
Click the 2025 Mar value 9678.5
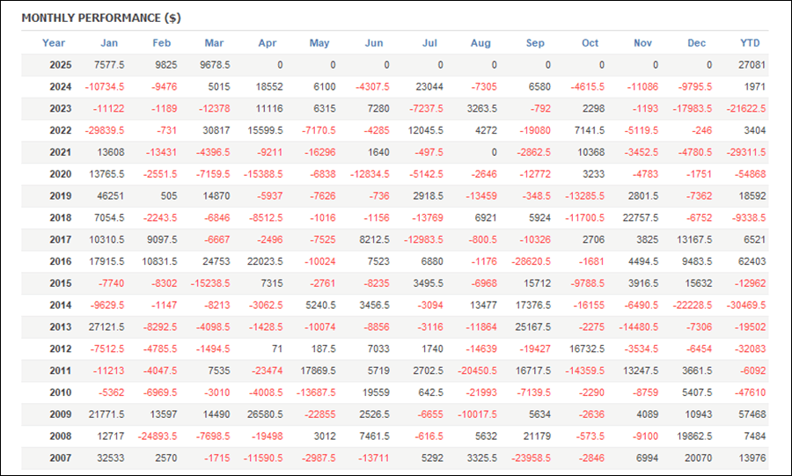point(215,64)
